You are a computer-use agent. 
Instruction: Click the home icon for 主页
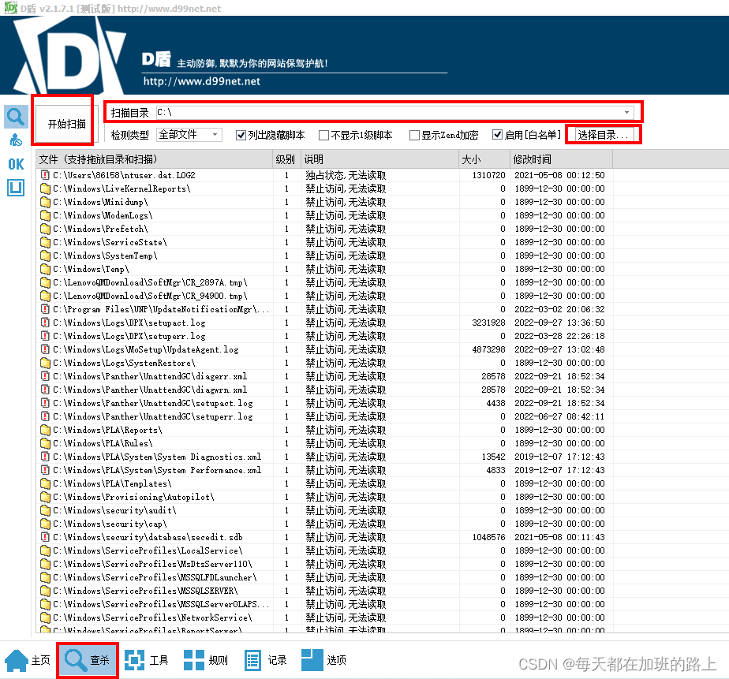pos(17,660)
